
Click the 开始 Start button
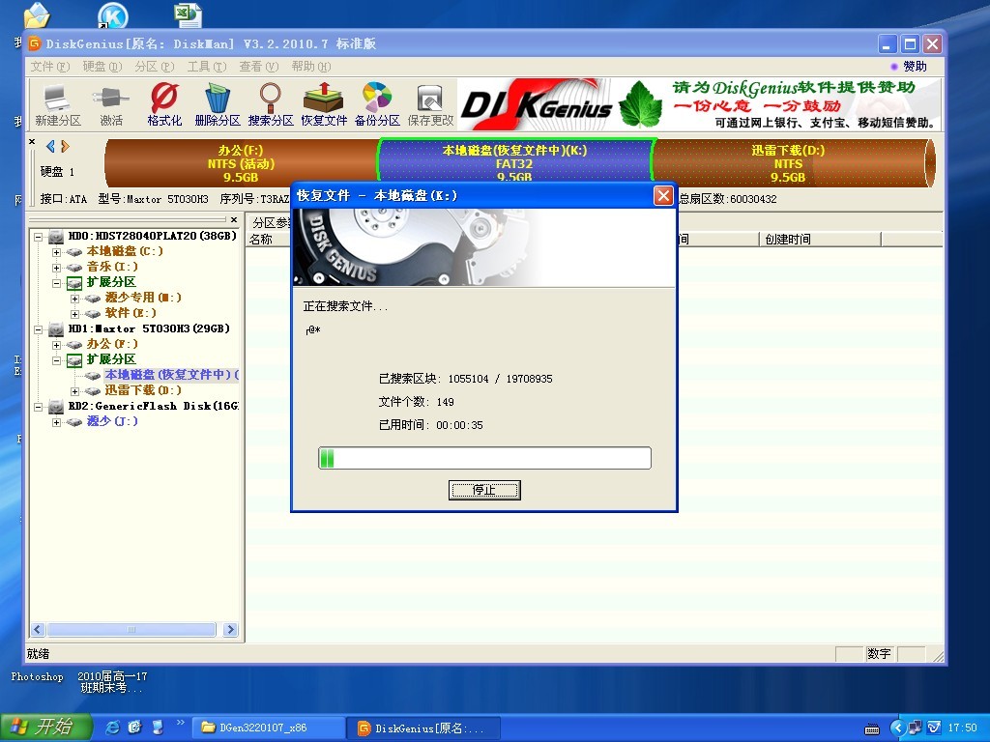coord(44,728)
